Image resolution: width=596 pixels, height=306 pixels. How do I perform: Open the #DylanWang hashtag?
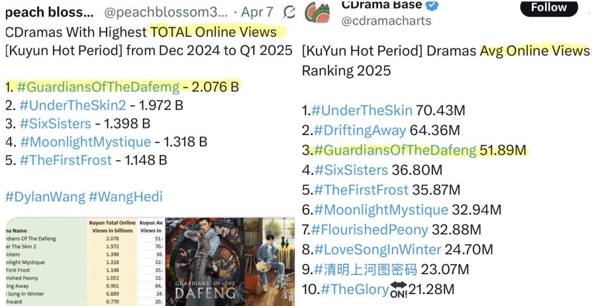[x=45, y=197]
